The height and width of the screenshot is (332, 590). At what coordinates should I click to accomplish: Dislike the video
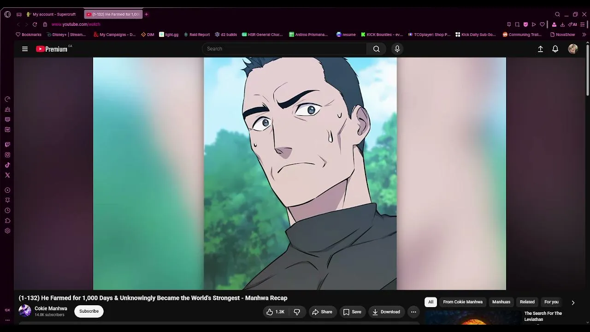click(x=297, y=312)
